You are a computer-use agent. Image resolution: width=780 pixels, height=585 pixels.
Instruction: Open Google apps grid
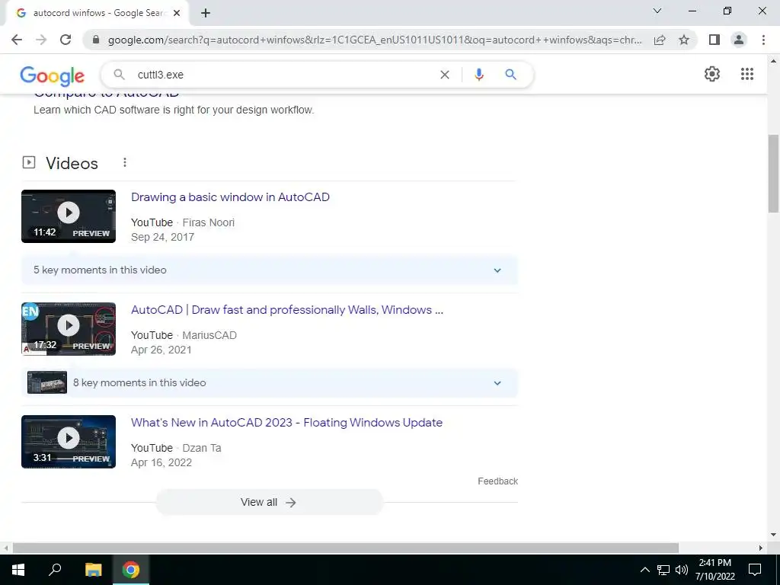(x=746, y=74)
